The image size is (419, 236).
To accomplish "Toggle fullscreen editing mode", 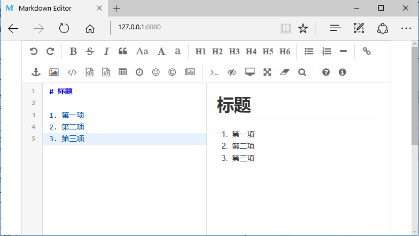I will pos(267,72).
